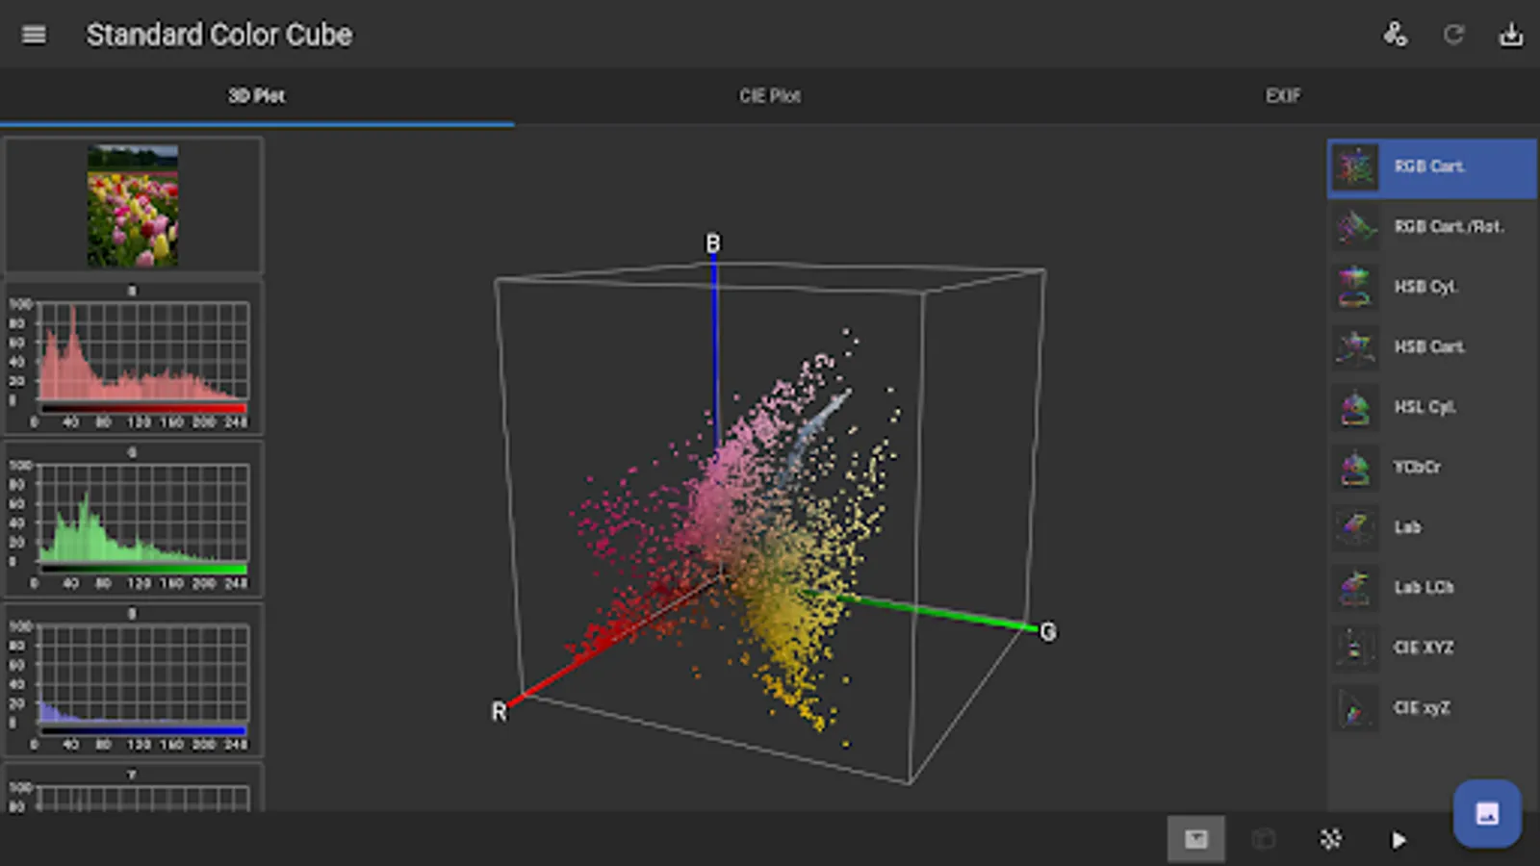Image resolution: width=1540 pixels, height=866 pixels.
Task: Click the green channel histogram
Action: click(134, 520)
